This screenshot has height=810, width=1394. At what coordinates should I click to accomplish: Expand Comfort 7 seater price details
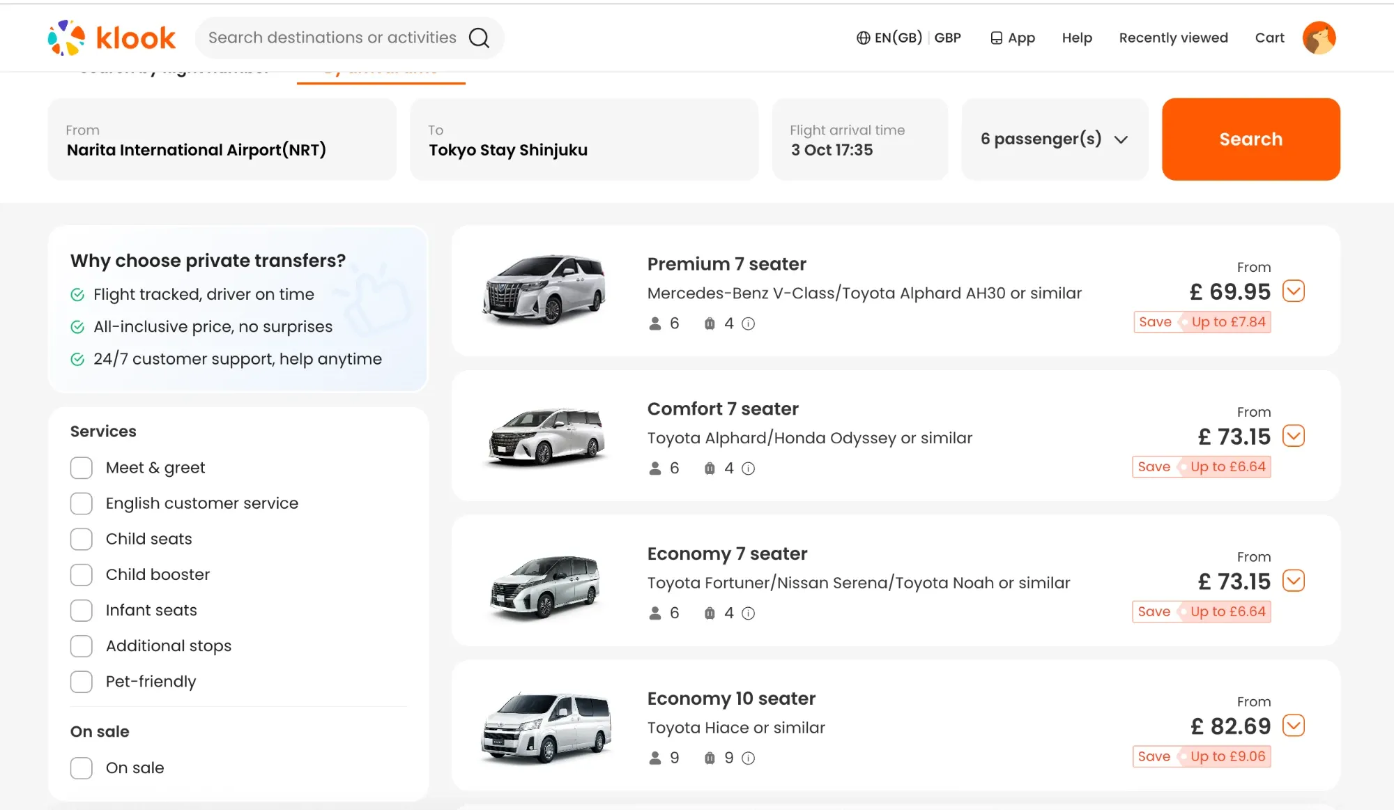point(1294,436)
